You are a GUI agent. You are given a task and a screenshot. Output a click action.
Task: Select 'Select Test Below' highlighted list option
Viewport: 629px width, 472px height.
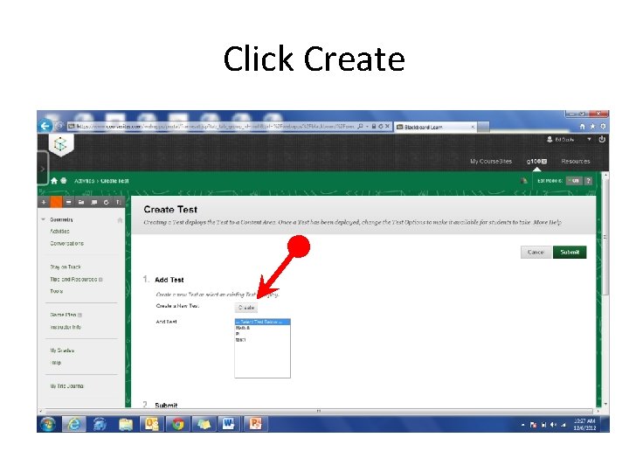coord(262,322)
